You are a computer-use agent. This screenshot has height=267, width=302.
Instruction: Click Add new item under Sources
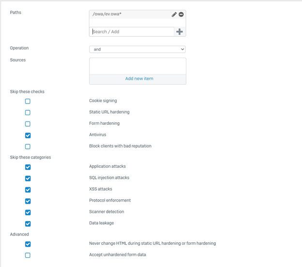[139, 78]
